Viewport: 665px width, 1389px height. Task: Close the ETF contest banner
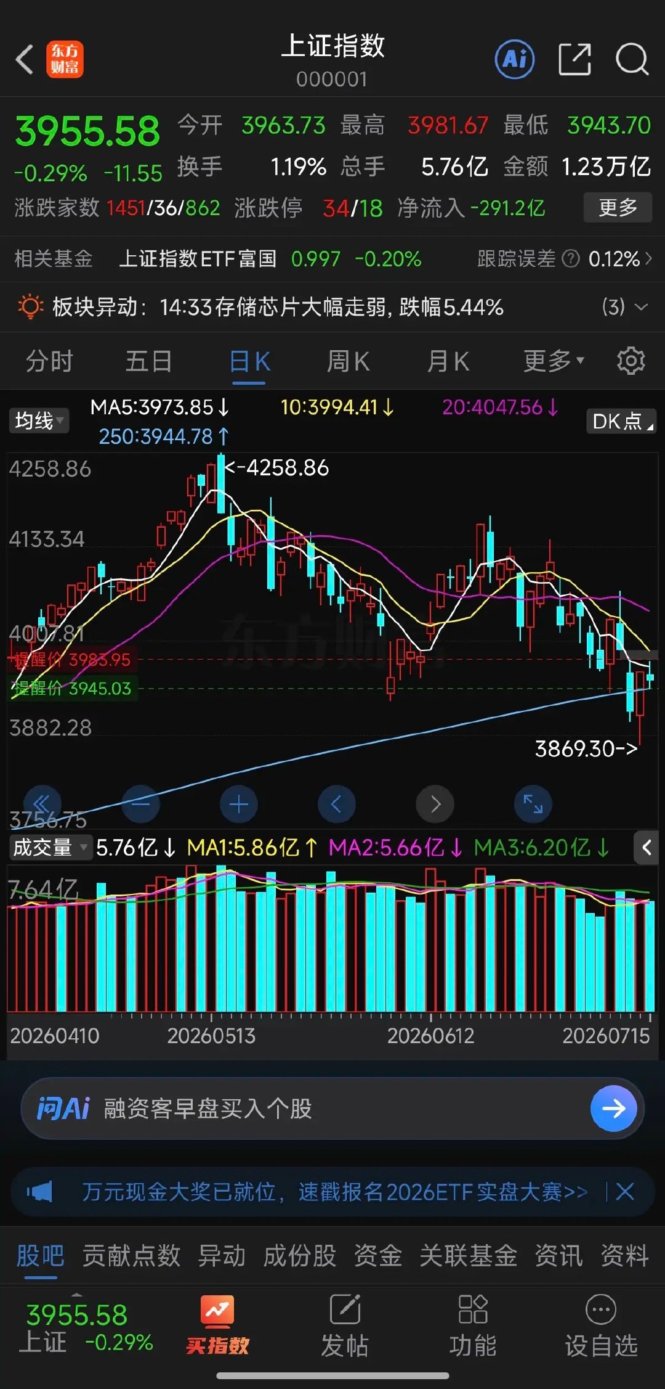click(x=625, y=1192)
